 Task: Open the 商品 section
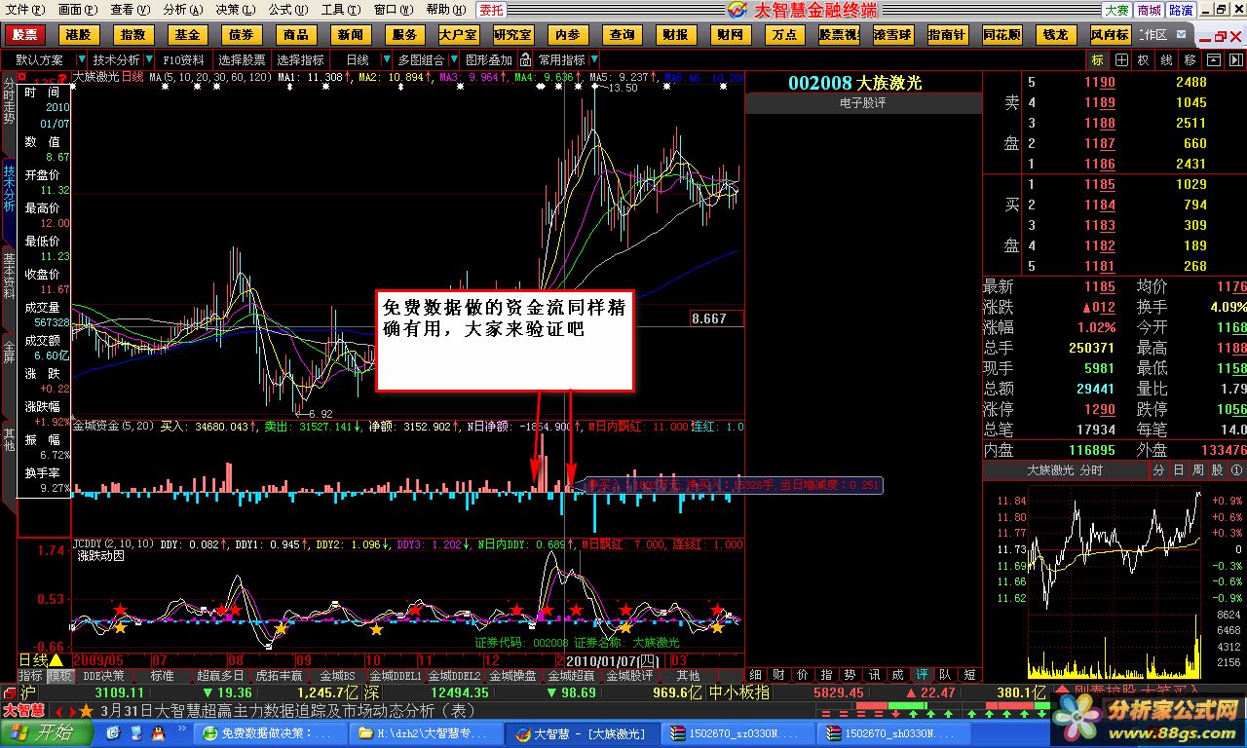click(296, 34)
